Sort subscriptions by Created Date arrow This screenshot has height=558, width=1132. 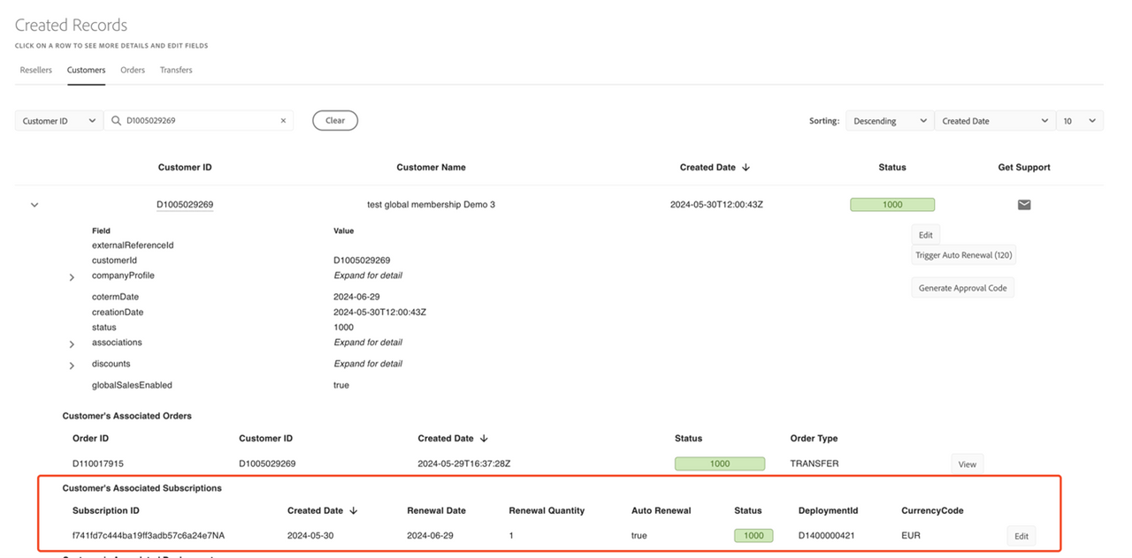(x=354, y=511)
